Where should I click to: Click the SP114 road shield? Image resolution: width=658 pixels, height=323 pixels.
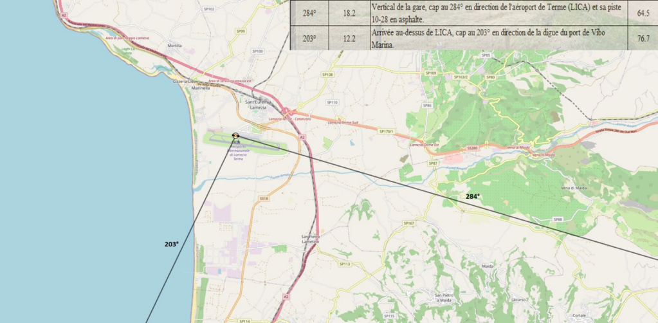coord(244,321)
